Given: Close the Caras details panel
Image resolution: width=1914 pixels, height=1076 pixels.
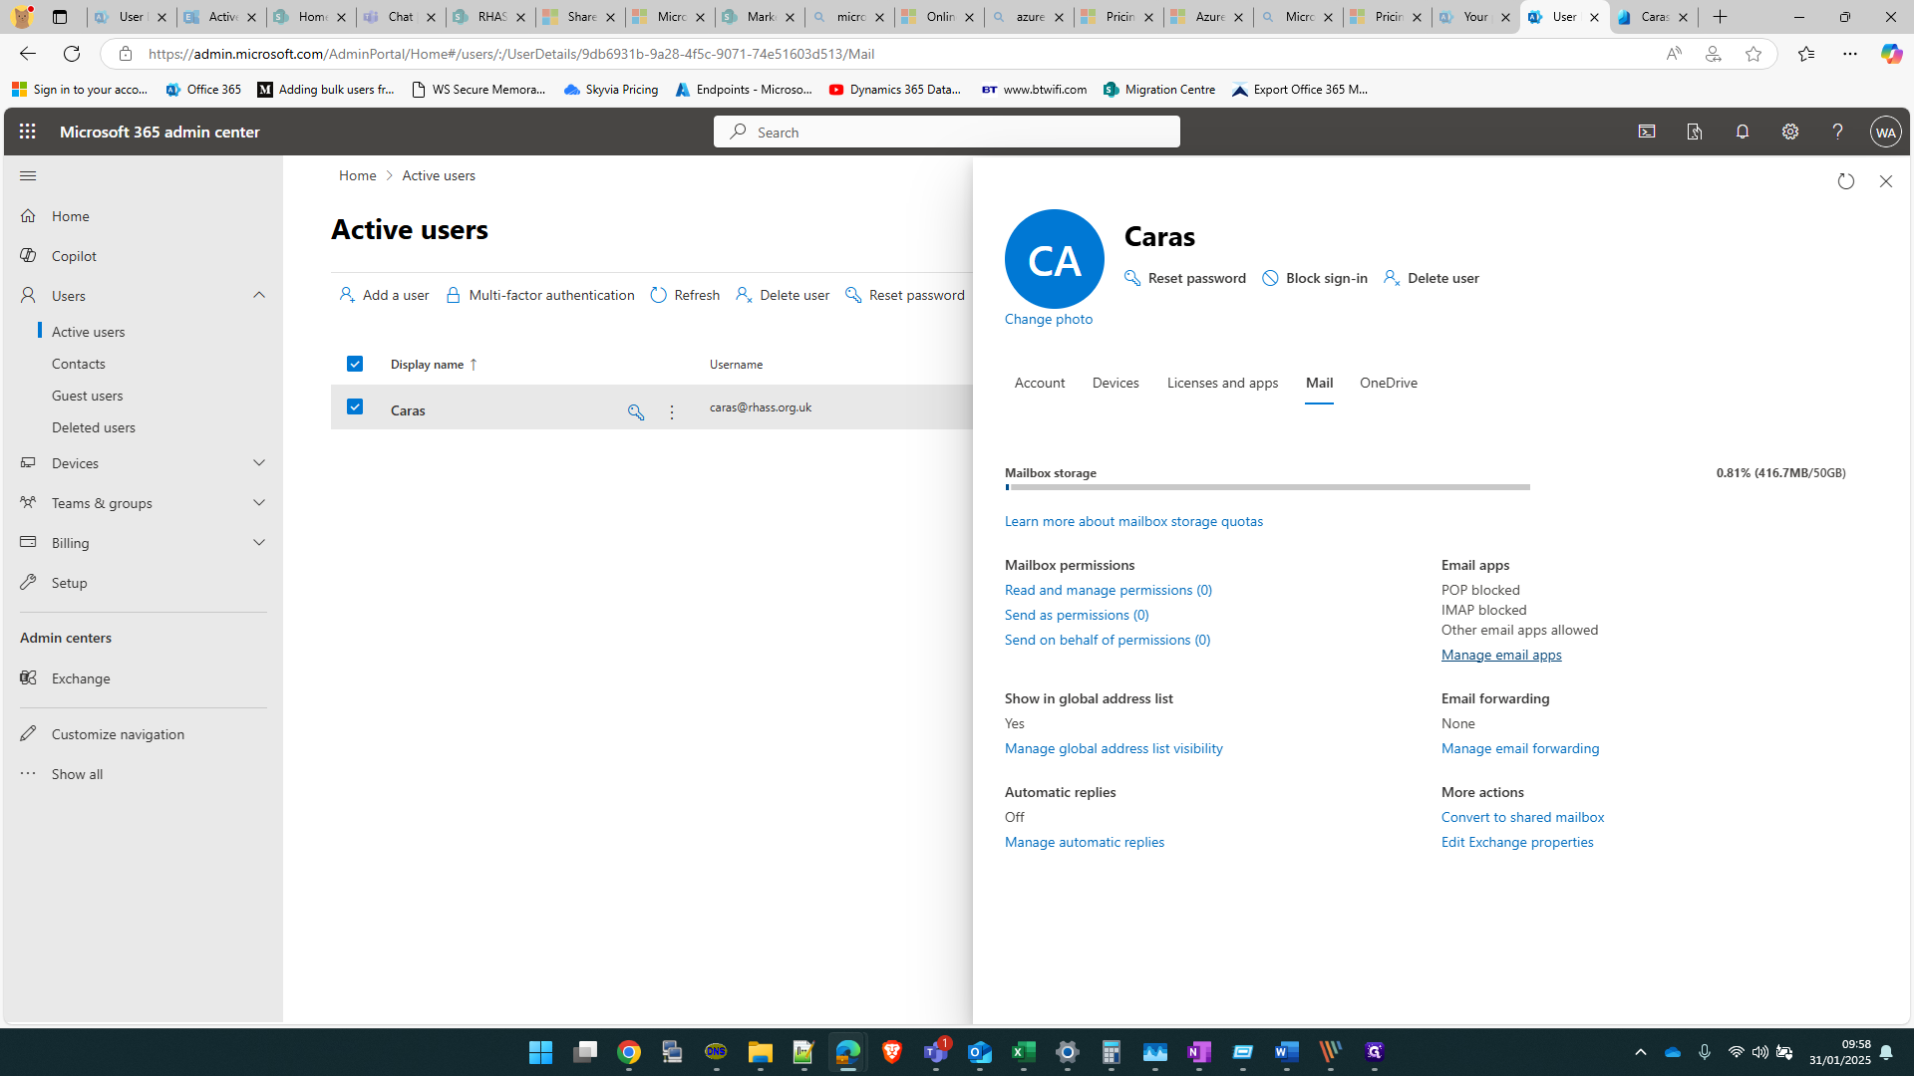Looking at the screenshot, I should (x=1886, y=181).
